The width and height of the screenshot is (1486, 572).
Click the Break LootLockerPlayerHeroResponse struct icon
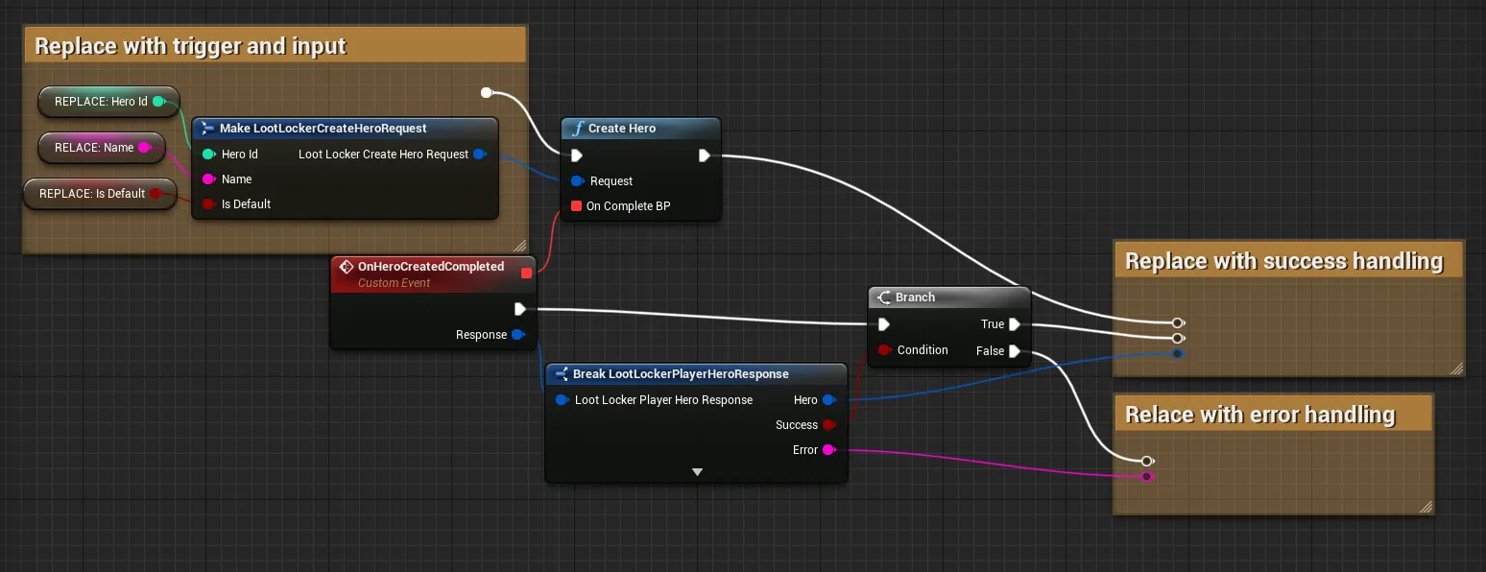562,373
